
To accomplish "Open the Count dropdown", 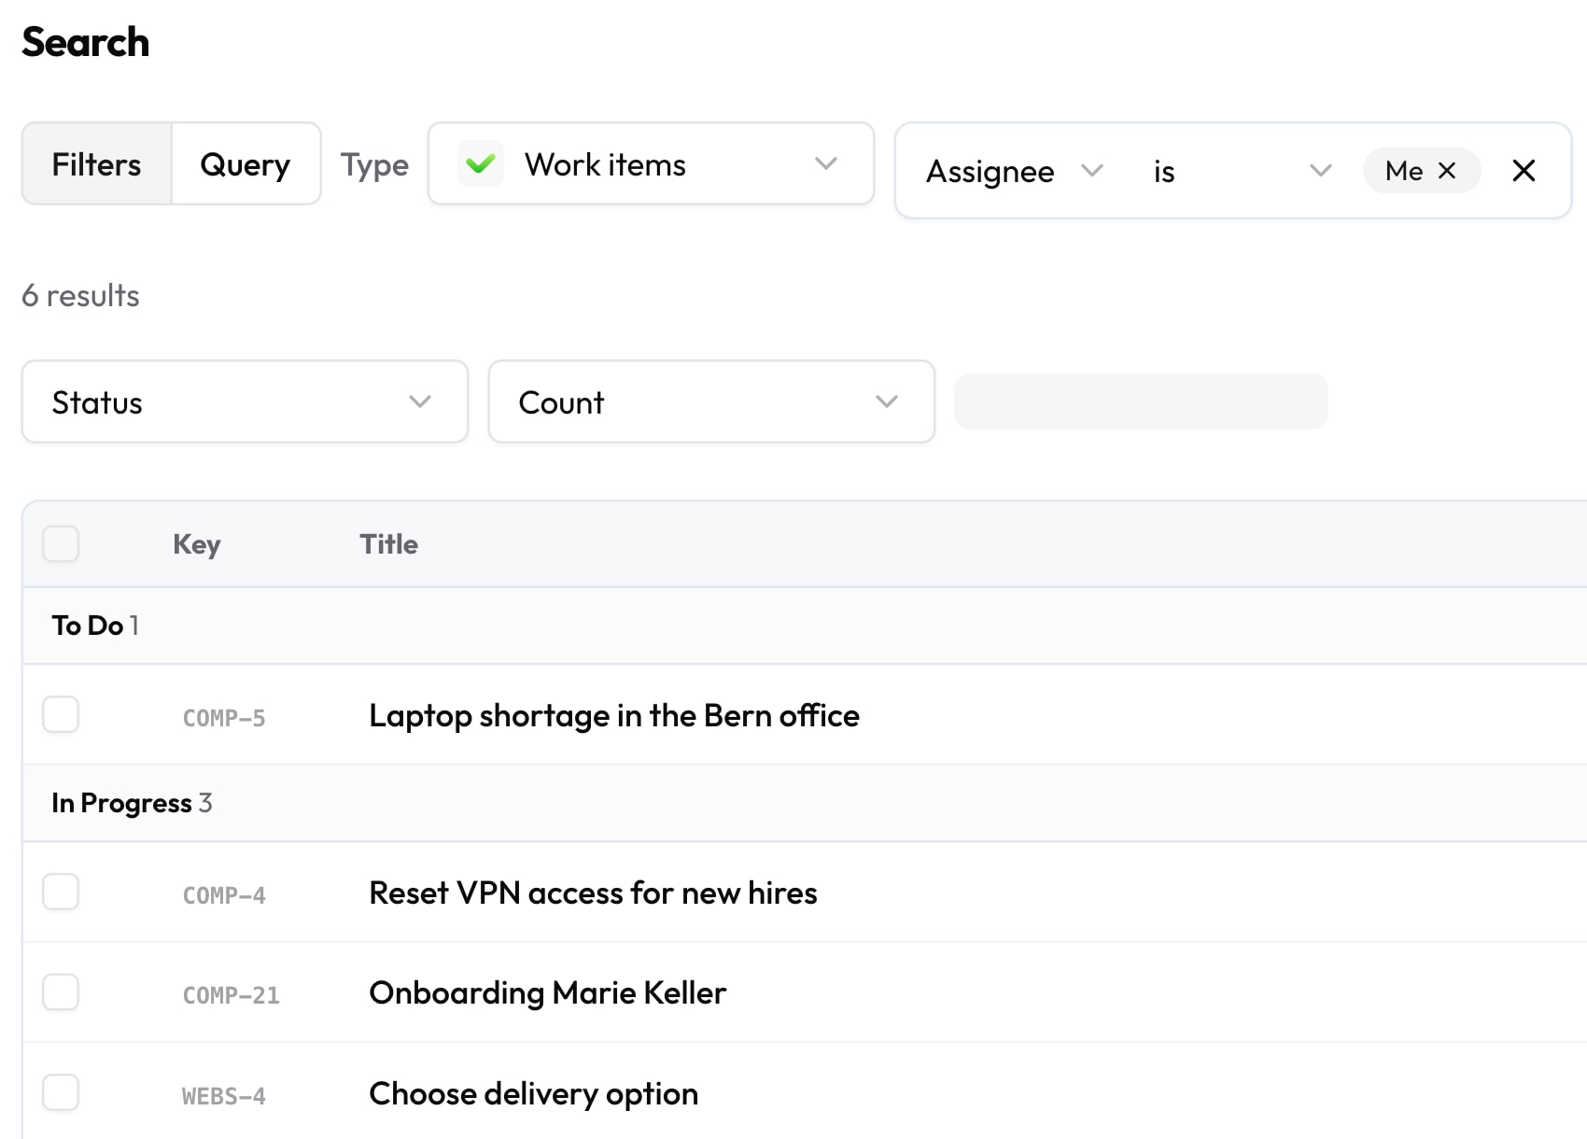I will pos(711,401).
